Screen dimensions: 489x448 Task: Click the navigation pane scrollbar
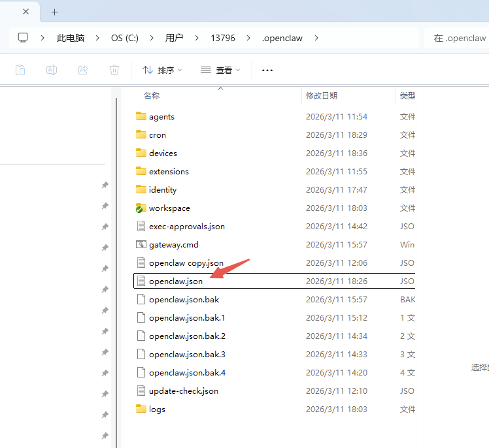pyautogui.click(x=116, y=273)
